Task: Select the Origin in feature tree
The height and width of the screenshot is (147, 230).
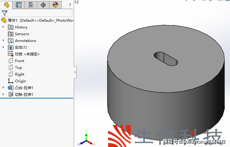Action: [x=20, y=81]
